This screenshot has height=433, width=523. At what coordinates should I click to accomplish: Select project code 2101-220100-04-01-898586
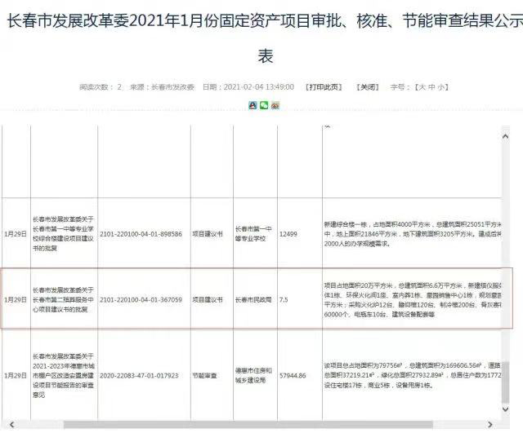pyautogui.click(x=141, y=234)
